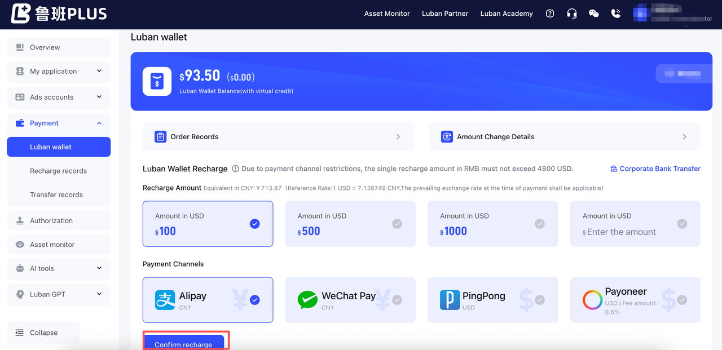Select the $500 amount option
The image size is (722, 350).
(350, 224)
